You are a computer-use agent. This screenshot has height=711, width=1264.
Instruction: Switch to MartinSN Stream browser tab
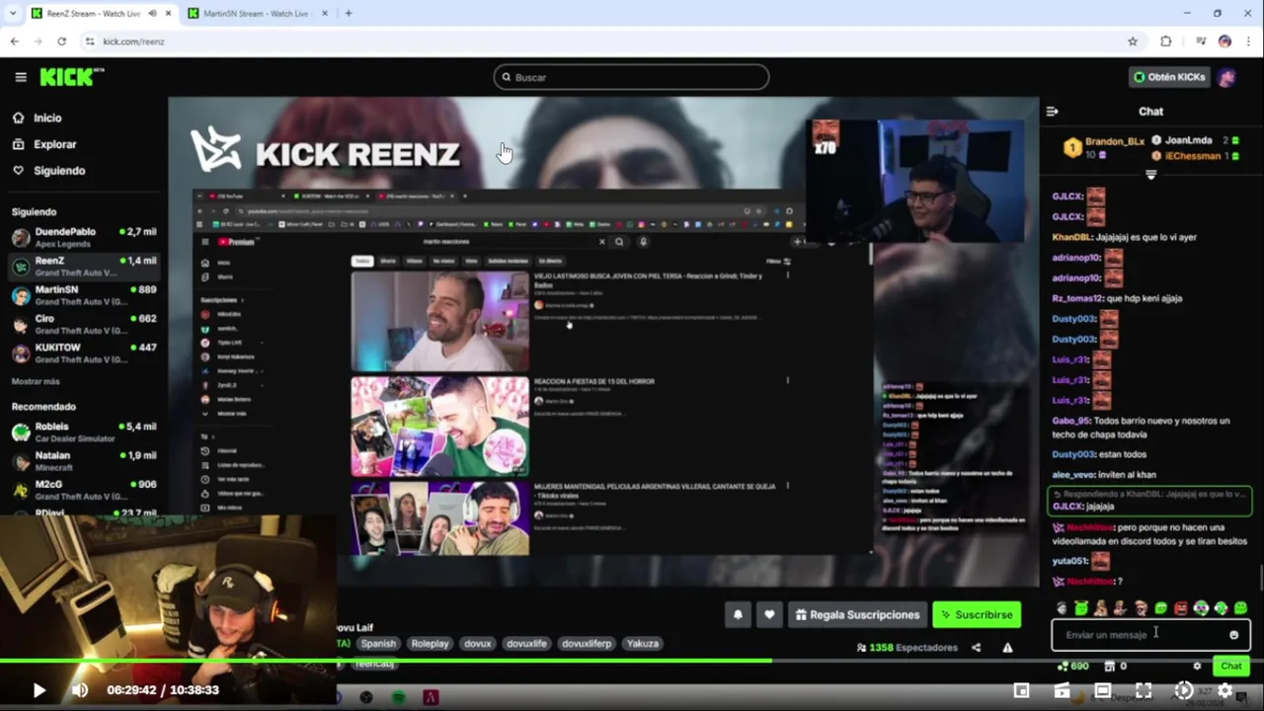coord(256,13)
